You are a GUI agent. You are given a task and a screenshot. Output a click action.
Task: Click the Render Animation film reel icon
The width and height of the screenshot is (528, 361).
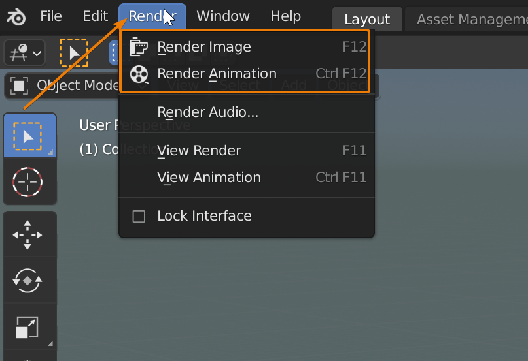click(x=139, y=74)
